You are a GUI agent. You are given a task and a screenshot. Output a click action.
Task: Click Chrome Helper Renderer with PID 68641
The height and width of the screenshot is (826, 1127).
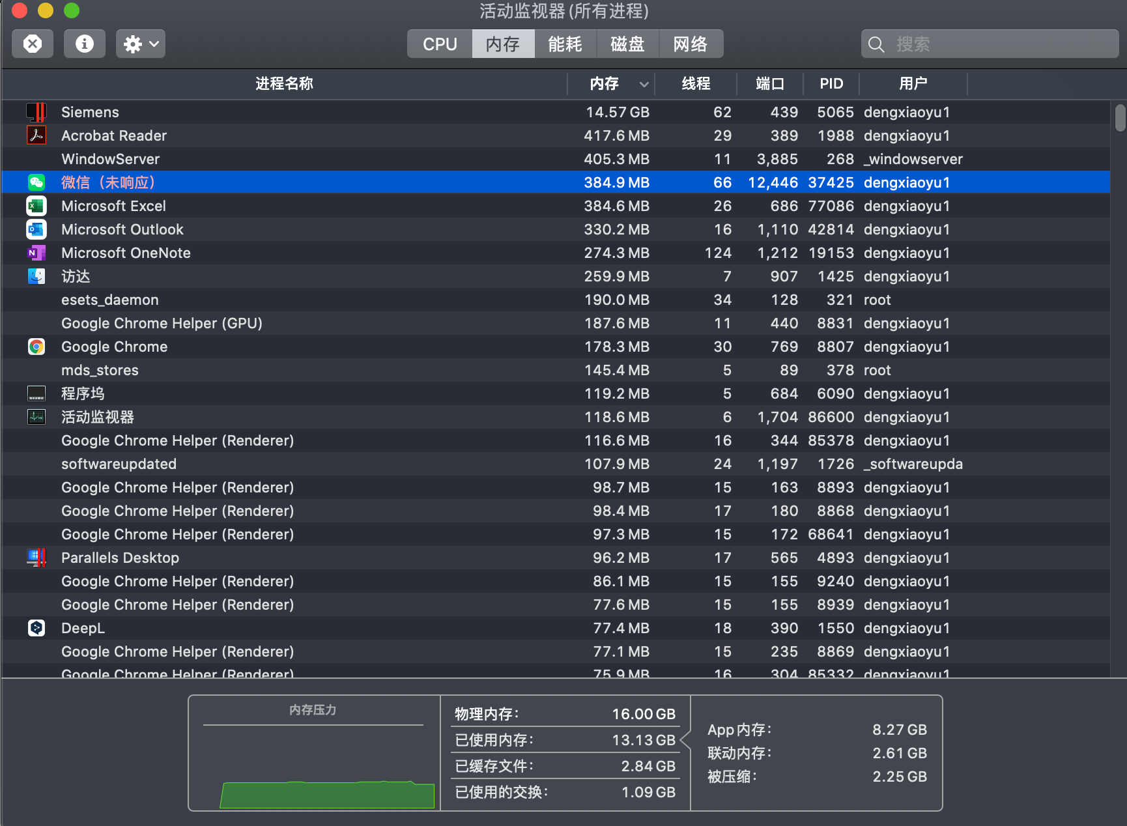tap(556, 534)
